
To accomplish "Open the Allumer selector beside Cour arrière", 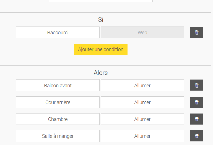I will (142, 102).
